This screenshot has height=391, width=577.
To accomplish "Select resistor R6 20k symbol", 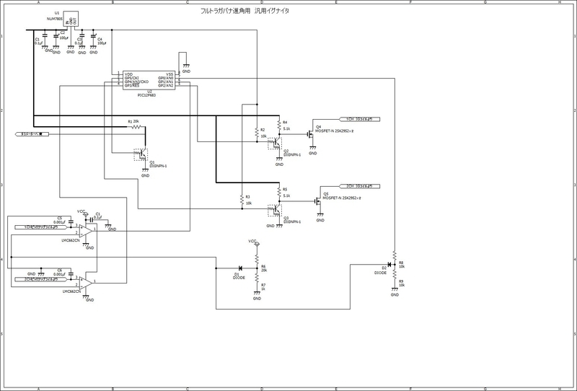I will [257, 260].
